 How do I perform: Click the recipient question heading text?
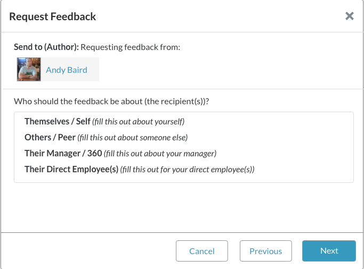click(111, 101)
